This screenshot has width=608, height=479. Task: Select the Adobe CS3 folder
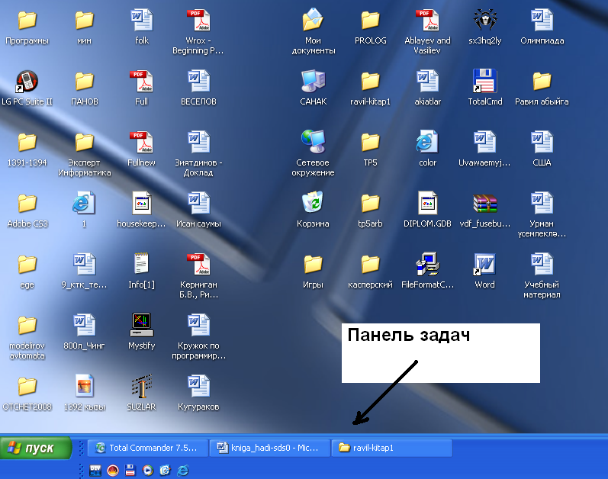27,203
